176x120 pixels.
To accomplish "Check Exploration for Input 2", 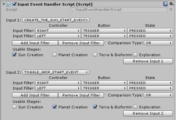I will click(x=135, y=107).
